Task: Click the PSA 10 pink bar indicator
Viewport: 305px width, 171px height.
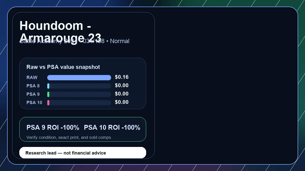Action: (48, 103)
